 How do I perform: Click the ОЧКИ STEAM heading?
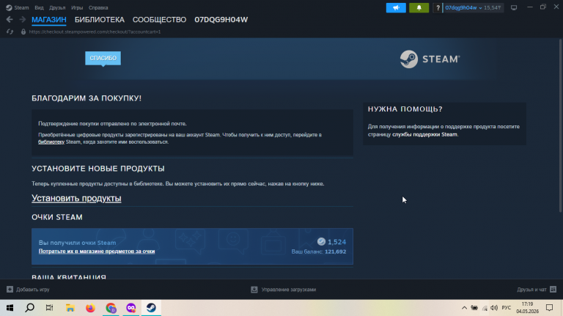click(57, 217)
